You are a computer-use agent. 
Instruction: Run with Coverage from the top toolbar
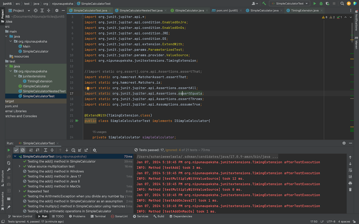(328, 4)
